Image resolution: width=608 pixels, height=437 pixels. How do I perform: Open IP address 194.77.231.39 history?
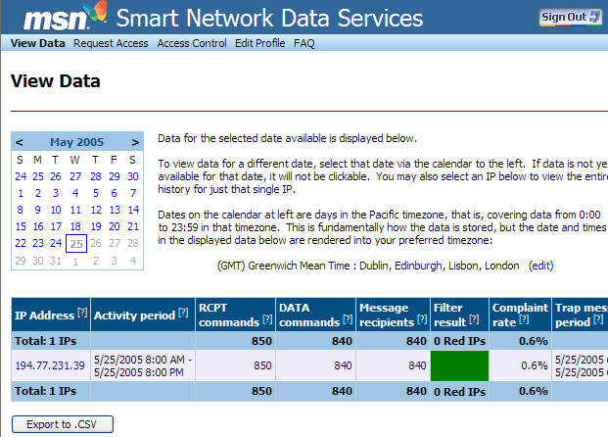point(50,365)
